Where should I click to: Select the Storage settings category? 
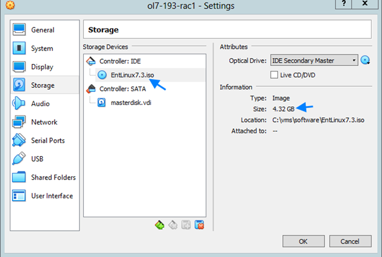(x=45, y=85)
